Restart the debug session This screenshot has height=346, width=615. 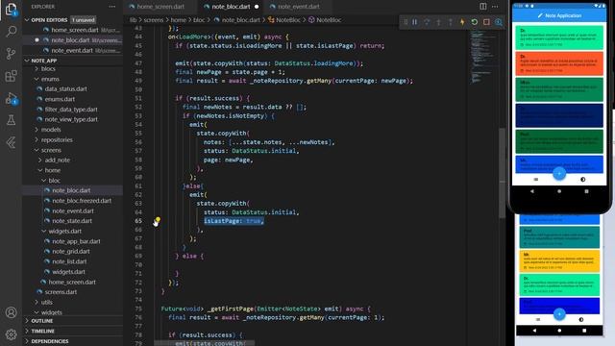[x=475, y=22]
